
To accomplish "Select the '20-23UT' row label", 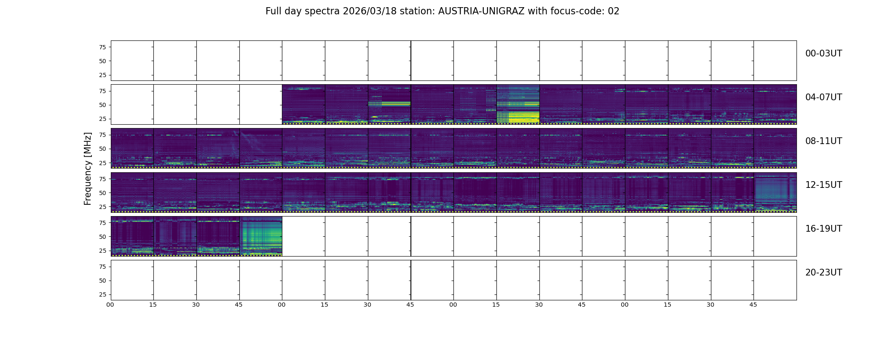I will pyautogui.click(x=823, y=273).
